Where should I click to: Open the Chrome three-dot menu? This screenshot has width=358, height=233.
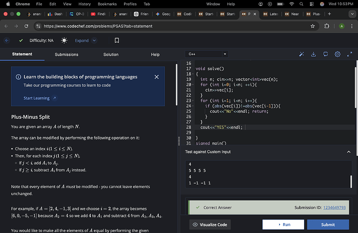coord(352,26)
